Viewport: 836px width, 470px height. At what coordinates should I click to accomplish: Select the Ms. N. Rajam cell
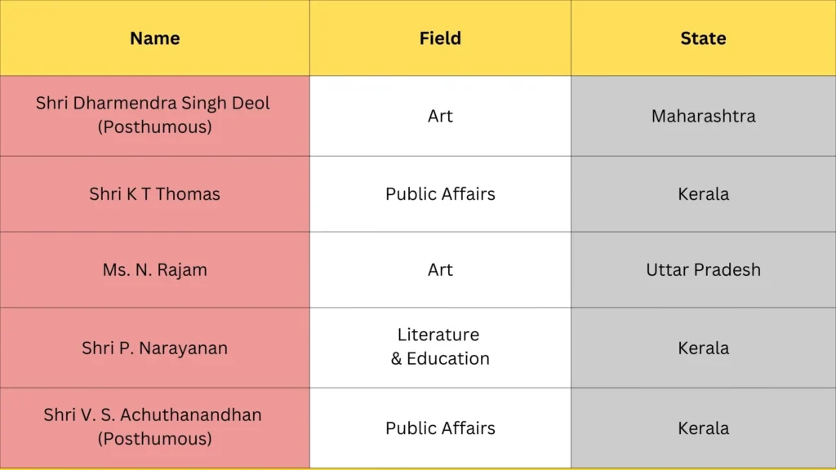tap(154, 270)
